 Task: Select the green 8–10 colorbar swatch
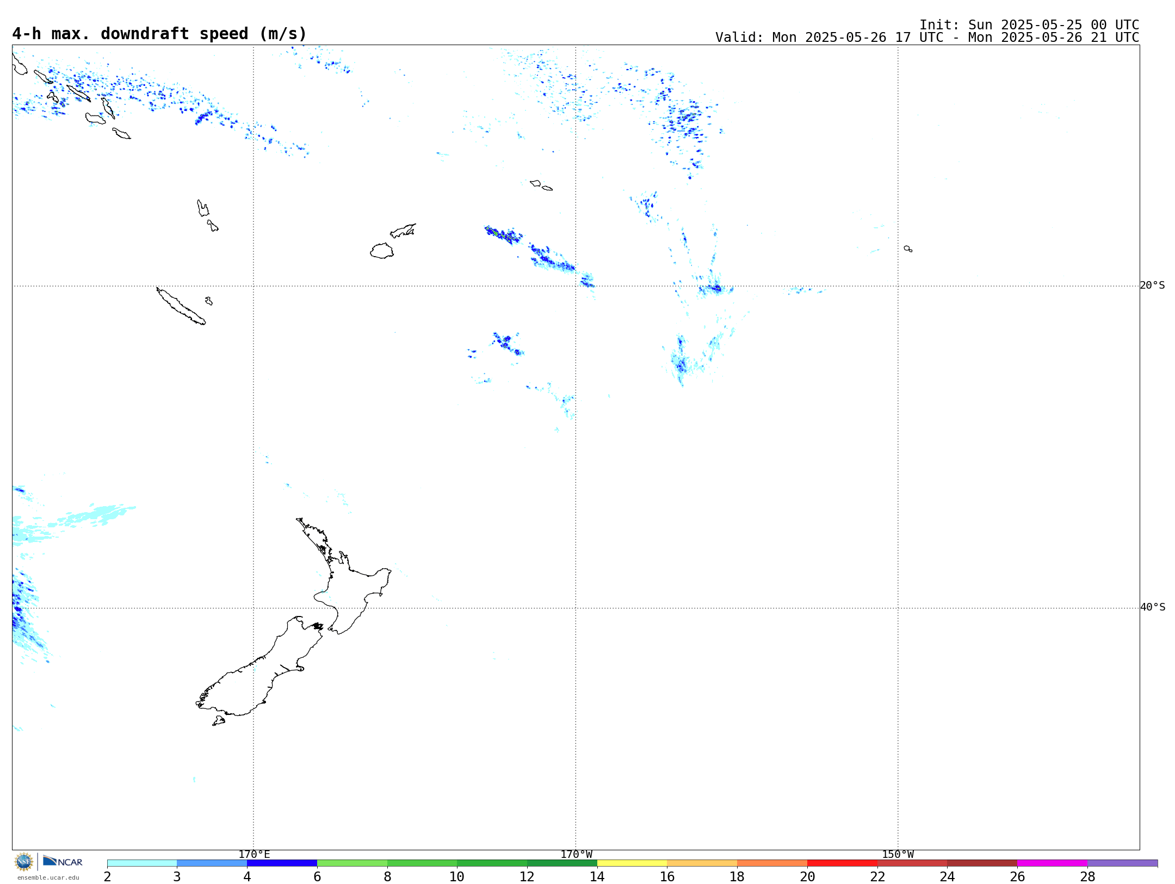click(x=422, y=863)
